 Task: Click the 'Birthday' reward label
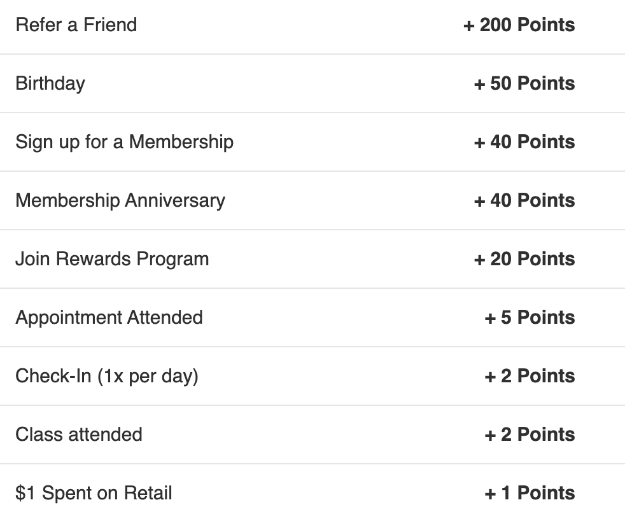pyautogui.click(x=50, y=83)
